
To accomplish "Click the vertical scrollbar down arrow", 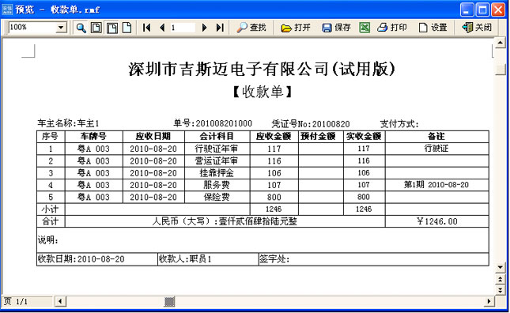I will [501, 267].
